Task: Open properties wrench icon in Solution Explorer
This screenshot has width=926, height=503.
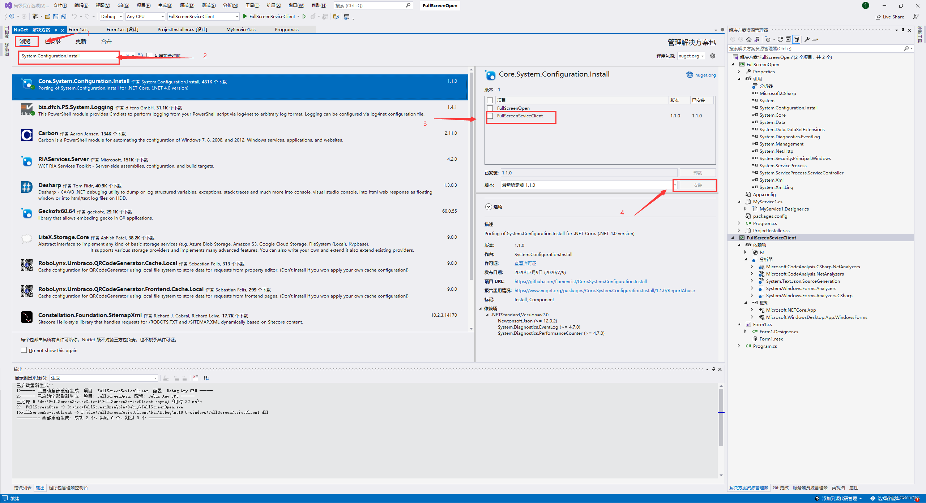Action: pyautogui.click(x=807, y=39)
